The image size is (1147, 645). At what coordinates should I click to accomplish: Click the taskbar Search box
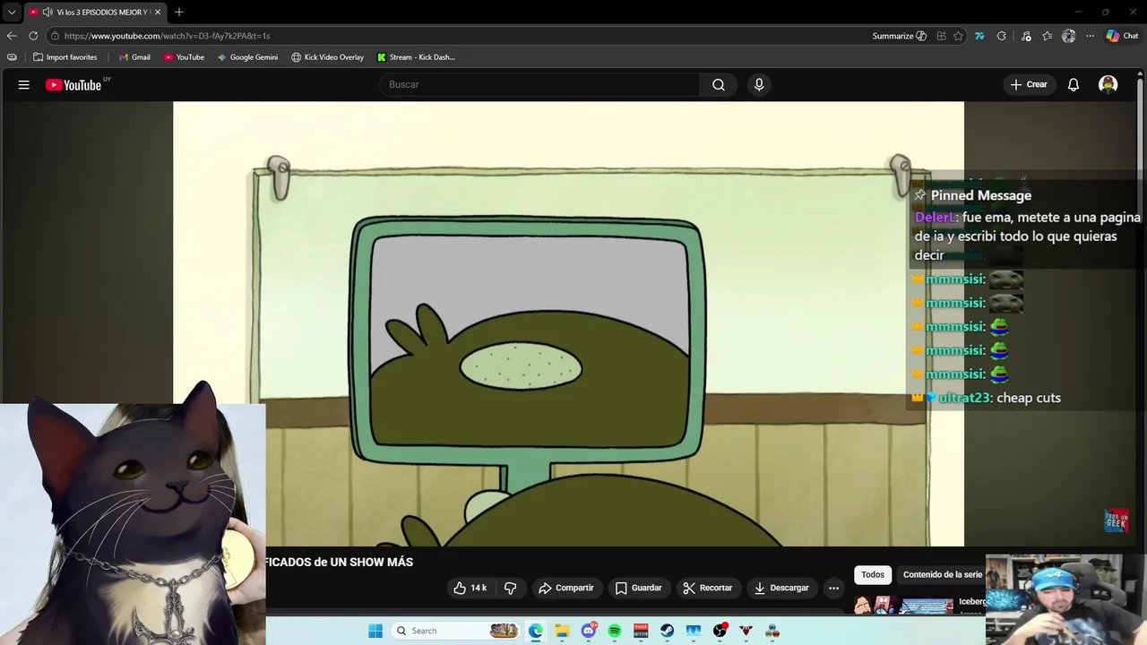click(x=455, y=631)
